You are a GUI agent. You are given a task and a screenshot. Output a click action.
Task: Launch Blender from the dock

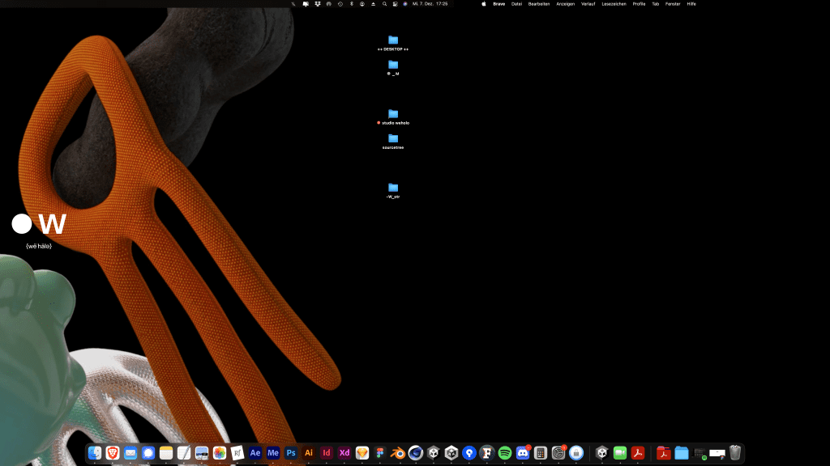(398, 453)
